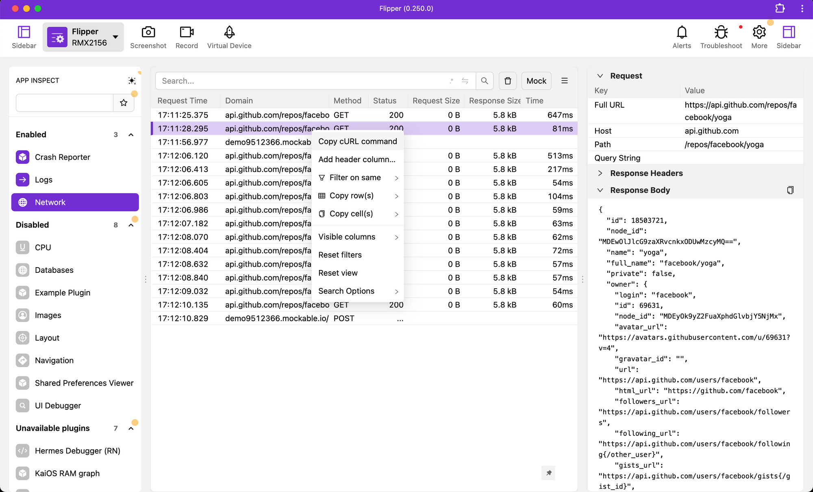Open table hamburger menu
This screenshot has height=492, width=813.
click(565, 81)
